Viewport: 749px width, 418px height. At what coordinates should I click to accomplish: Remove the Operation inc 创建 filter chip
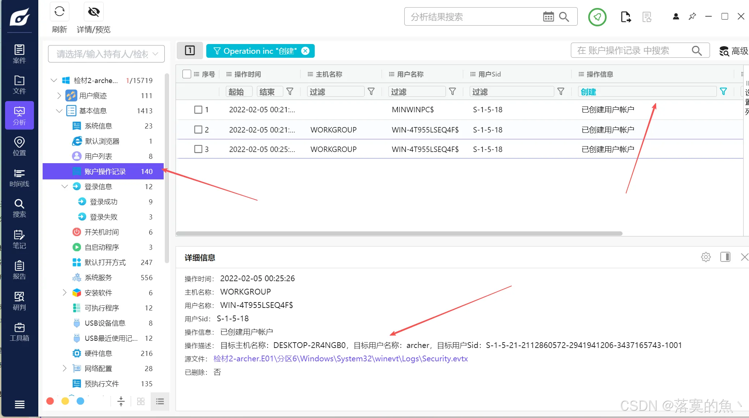305,51
